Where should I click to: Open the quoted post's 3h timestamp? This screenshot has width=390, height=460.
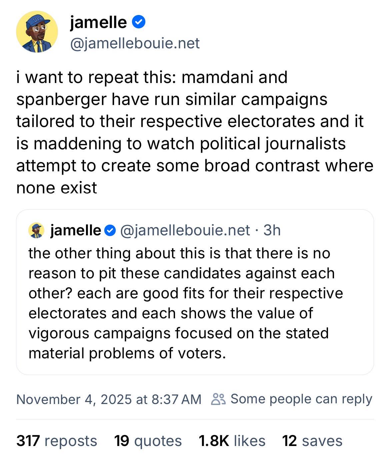point(272,230)
